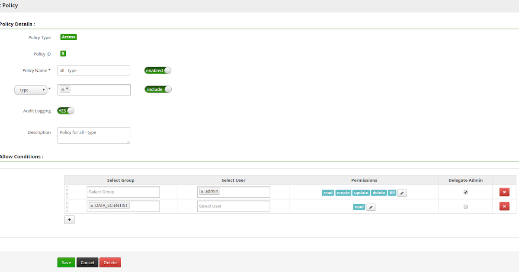This screenshot has width=519, height=272.
Task: Open the Select User picker
Action: tap(234, 206)
